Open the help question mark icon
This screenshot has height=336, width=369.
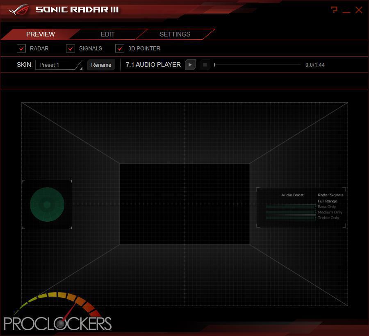click(334, 10)
